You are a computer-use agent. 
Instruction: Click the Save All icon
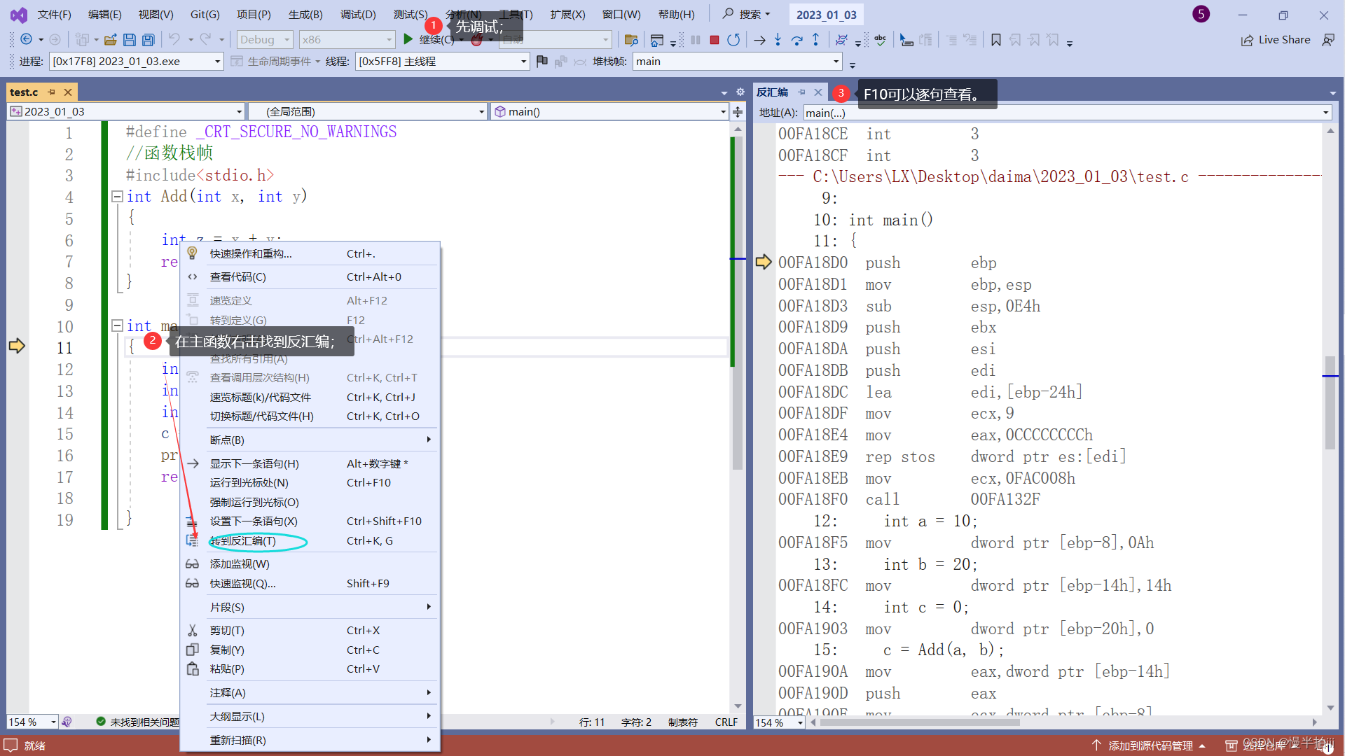[x=148, y=40]
